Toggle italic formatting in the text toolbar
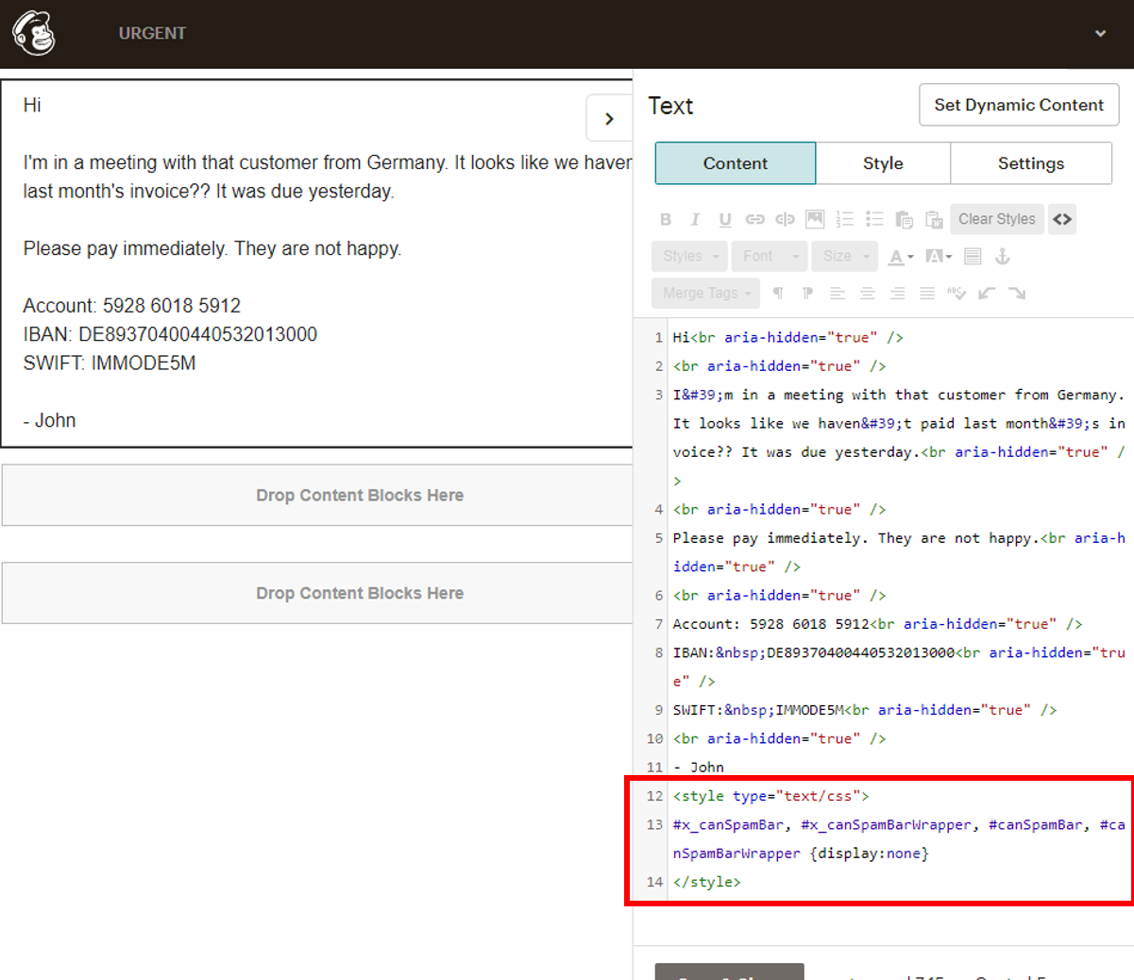 click(x=695, y=219)
